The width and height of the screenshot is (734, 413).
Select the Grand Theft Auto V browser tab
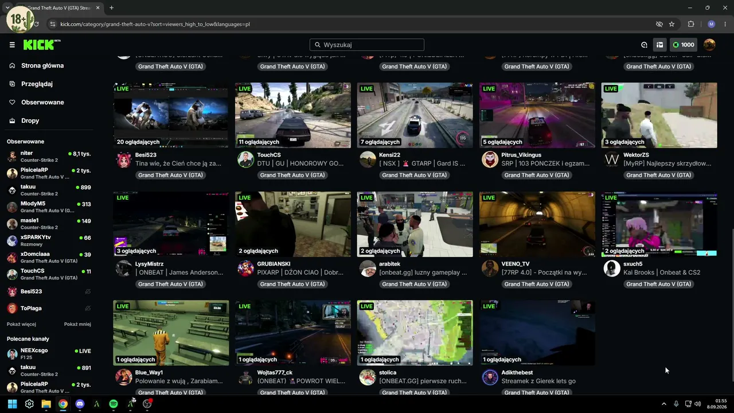[x=60, y=8]
